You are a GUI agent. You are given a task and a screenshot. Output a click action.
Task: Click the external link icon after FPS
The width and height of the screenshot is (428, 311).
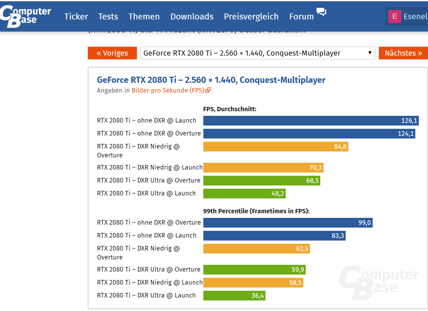tap(208, 90)
